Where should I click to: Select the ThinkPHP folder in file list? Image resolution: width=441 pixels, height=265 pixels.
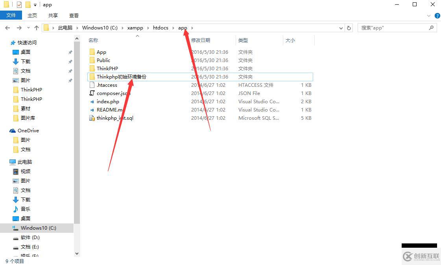coord(107,68)
